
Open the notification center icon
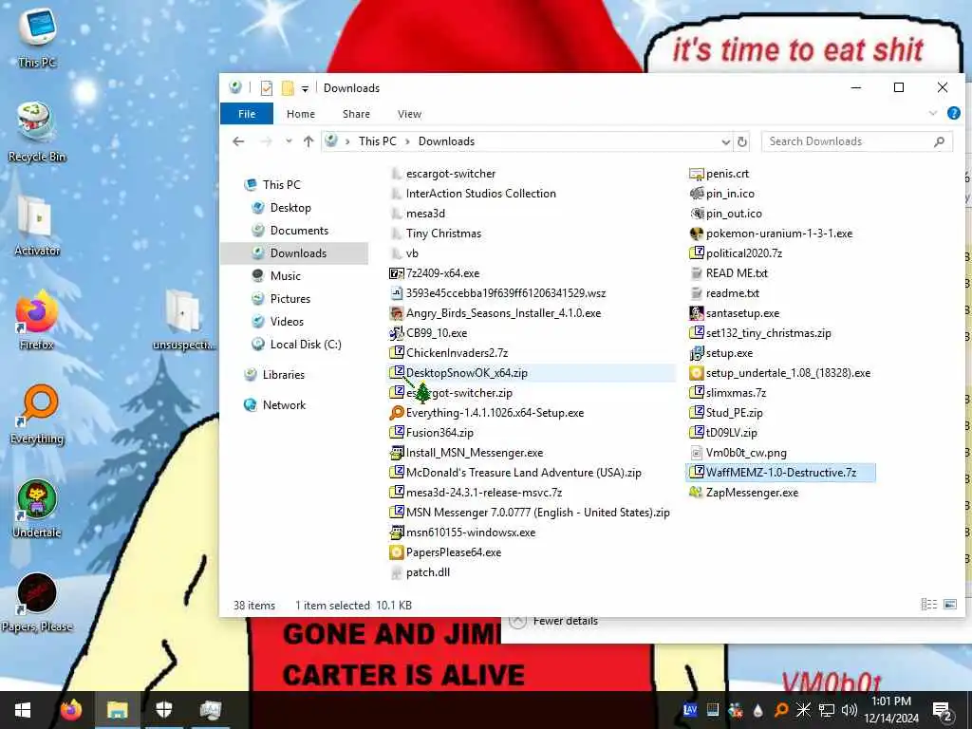943,710
